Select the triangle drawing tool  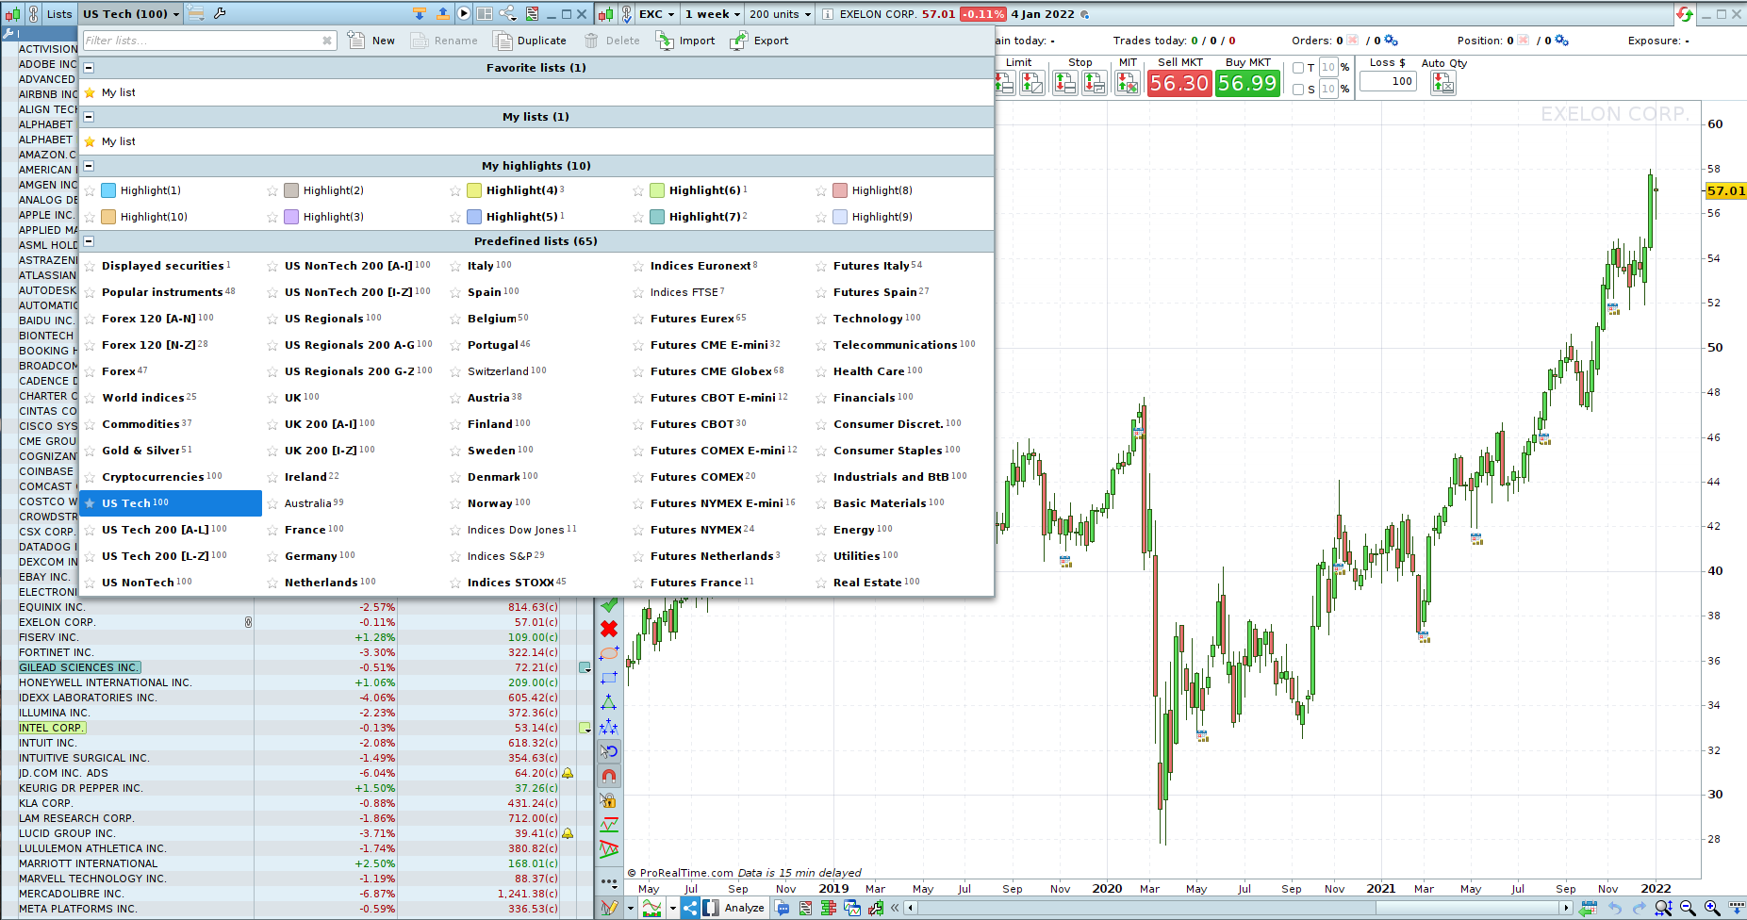click(609, 702)
